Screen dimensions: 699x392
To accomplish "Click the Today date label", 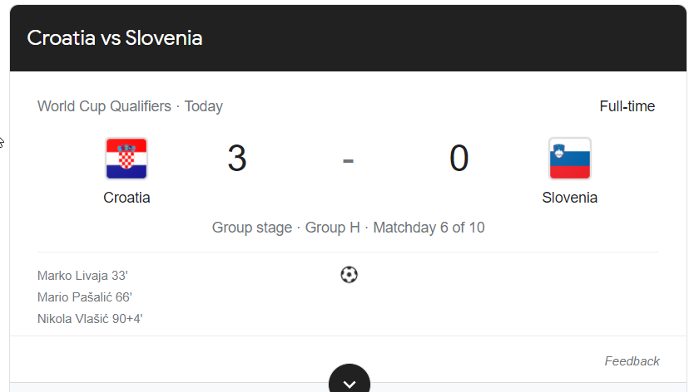I will point(204,106).
